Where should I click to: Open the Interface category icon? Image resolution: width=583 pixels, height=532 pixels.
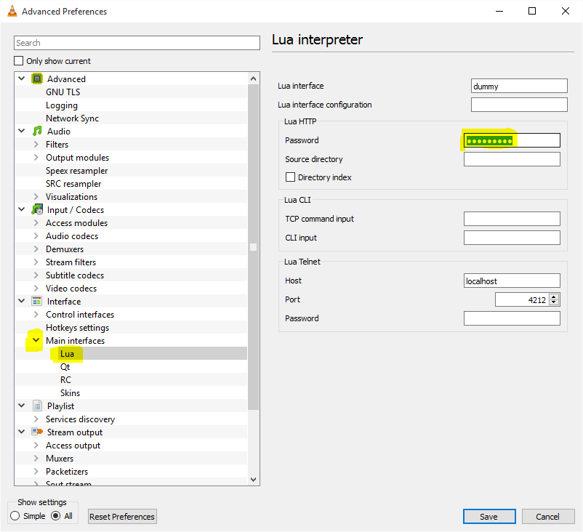(x=37, y=301)
